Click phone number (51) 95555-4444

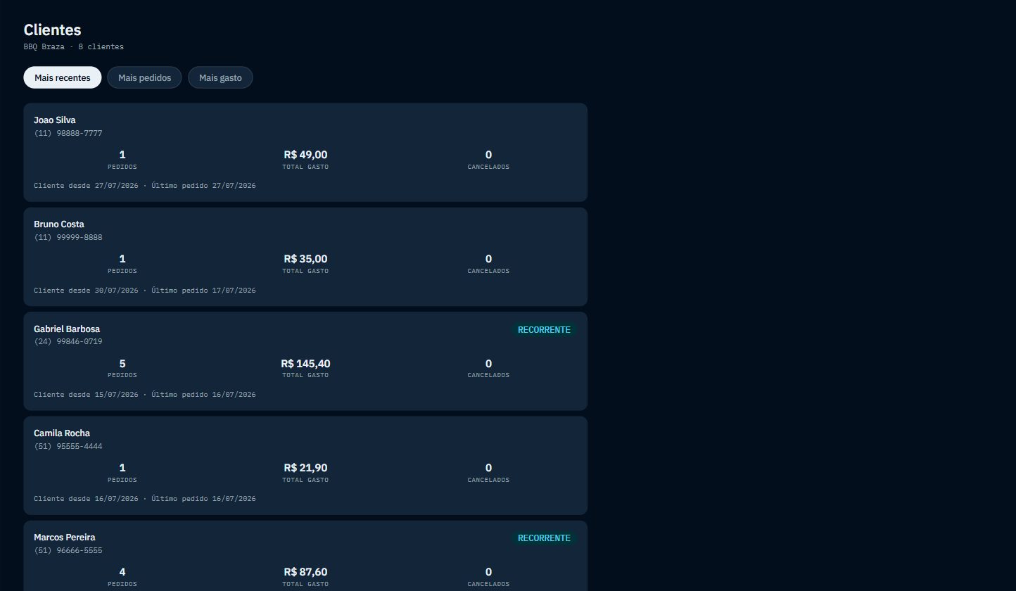pyautogui.click(x=68, y=446)
